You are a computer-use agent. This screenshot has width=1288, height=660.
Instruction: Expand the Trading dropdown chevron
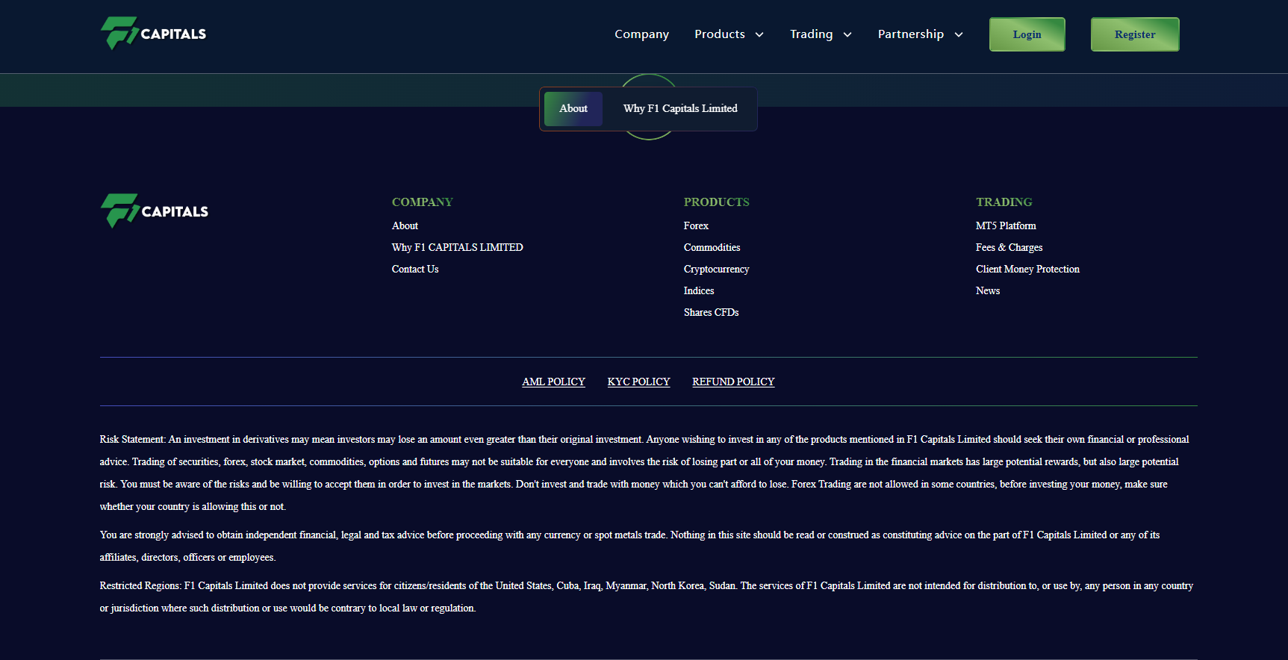pyautogui.click(x=847, y=34)
